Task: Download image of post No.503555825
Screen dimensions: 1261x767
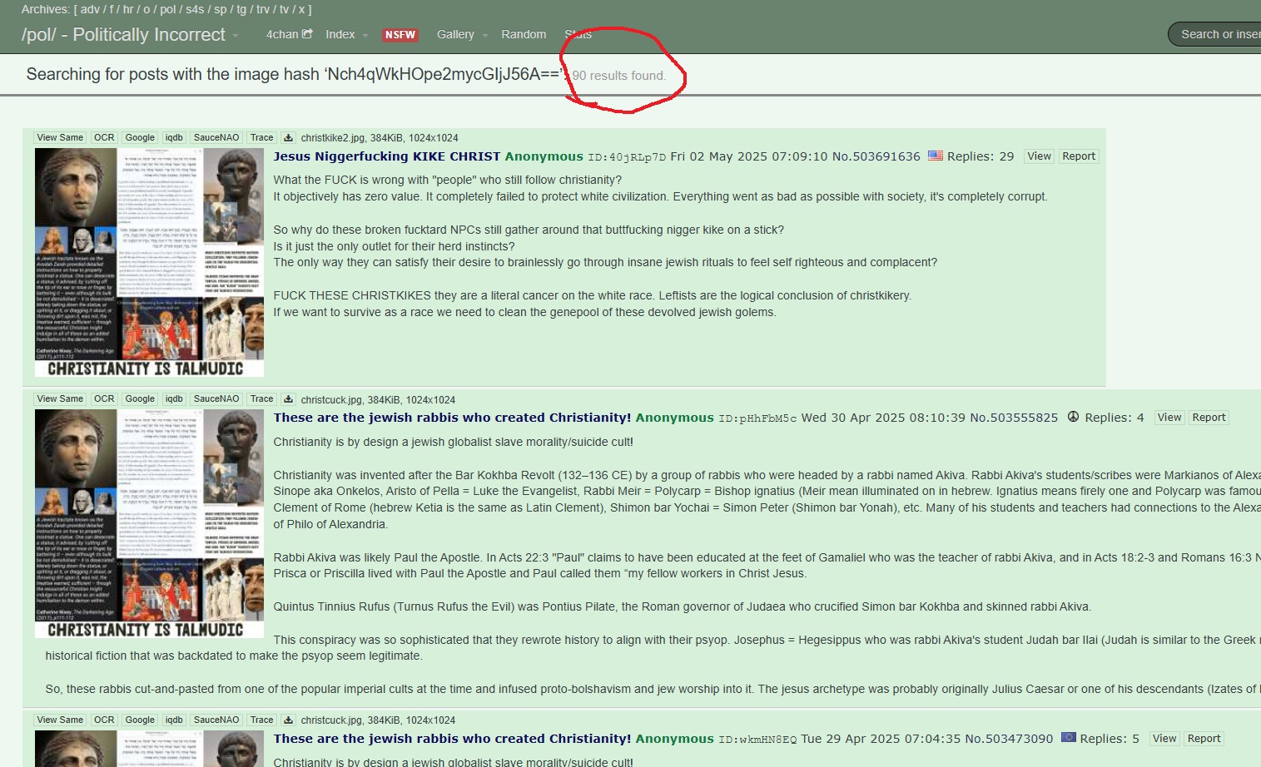Action: point(288,399)
